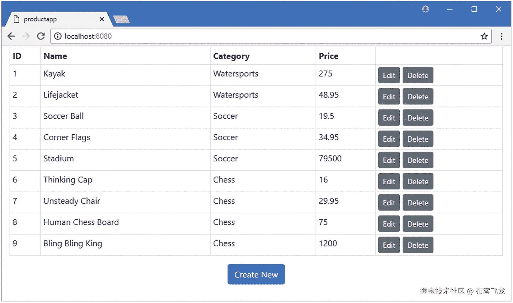Delete the Lifejacket product
The width and height of the screenshot is (513, 303).
[x=418, y=96]
